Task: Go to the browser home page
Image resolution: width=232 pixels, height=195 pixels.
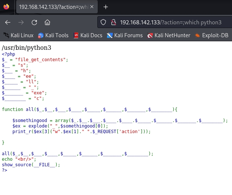Action: coord(47,22)
